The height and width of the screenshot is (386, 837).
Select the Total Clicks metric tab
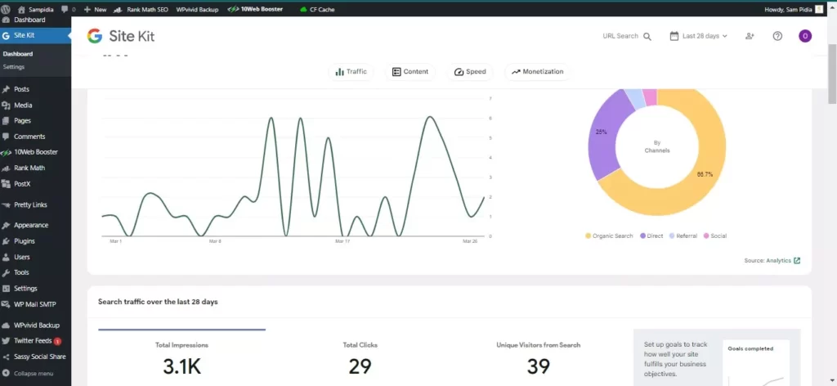360,357
